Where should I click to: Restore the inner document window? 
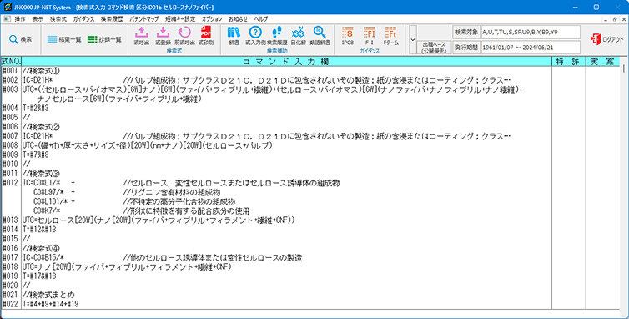point(615,19)
